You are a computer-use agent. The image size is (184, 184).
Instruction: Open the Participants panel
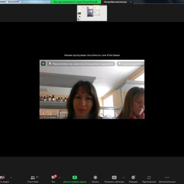click(33, 179)
